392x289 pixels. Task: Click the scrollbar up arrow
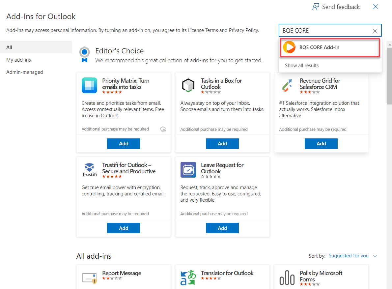tap(389, 45)
